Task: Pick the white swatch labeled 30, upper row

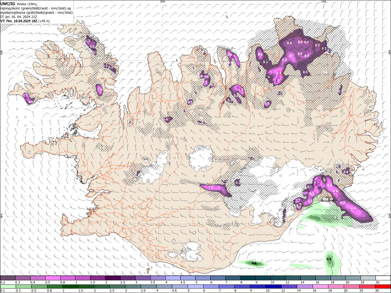Action: (383, 278)
